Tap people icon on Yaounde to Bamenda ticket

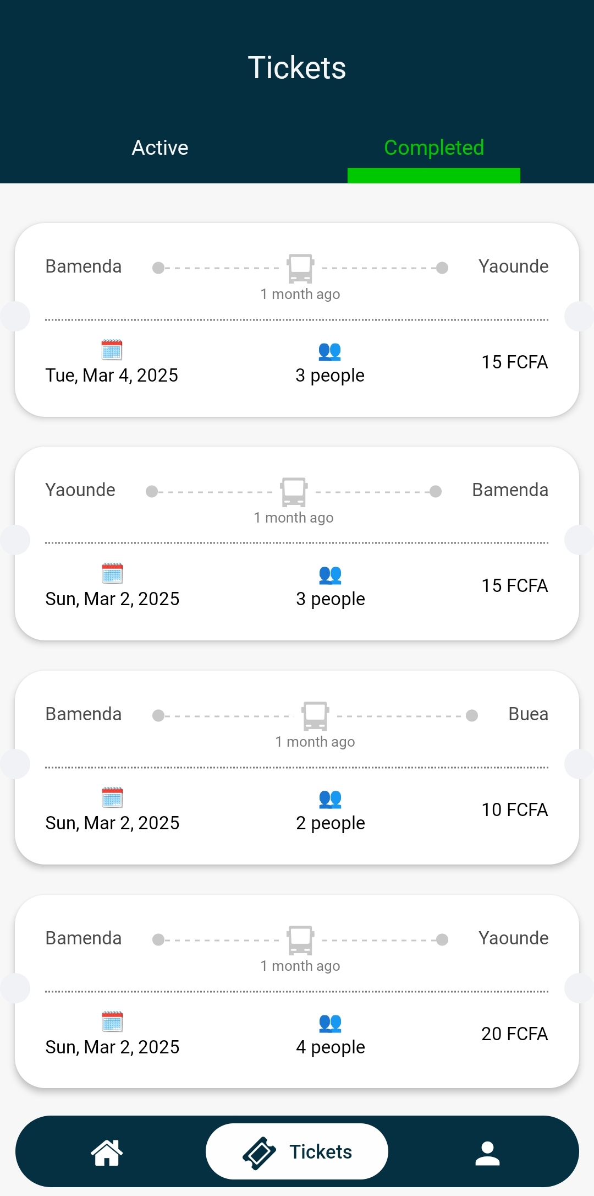tap(330, 575)
